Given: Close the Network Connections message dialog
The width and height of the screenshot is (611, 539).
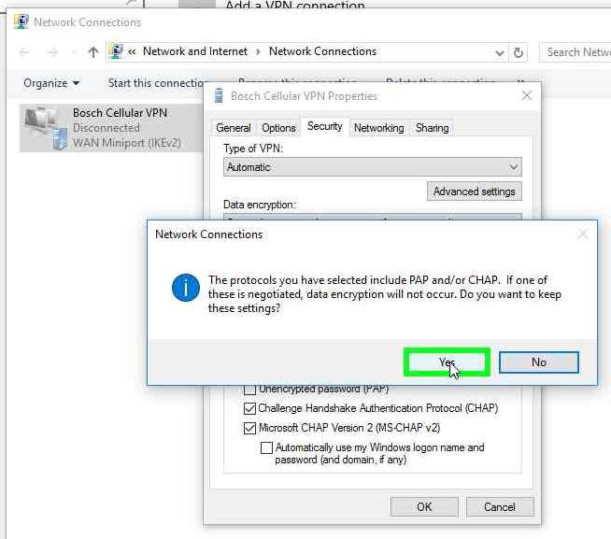Looking at the screenshot, I should pos(583,234).
